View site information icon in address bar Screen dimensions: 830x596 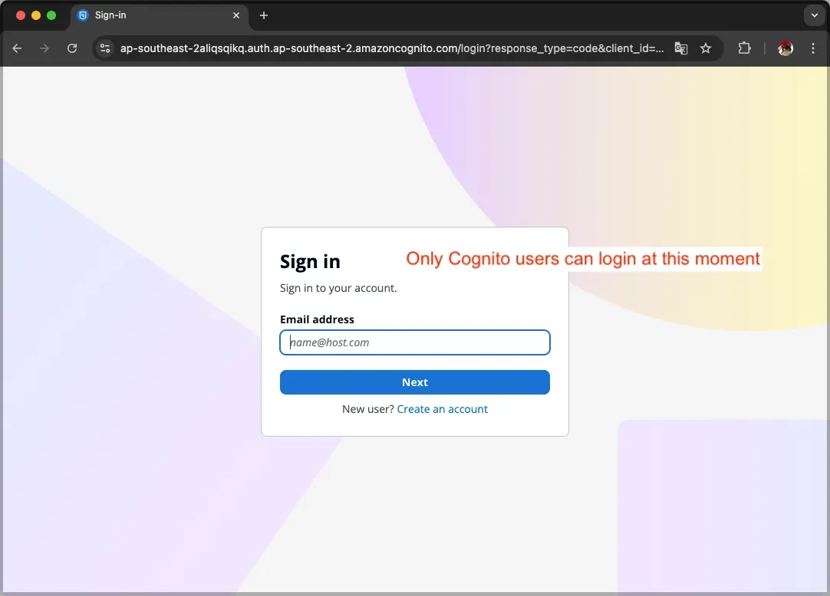pos(105,48)
